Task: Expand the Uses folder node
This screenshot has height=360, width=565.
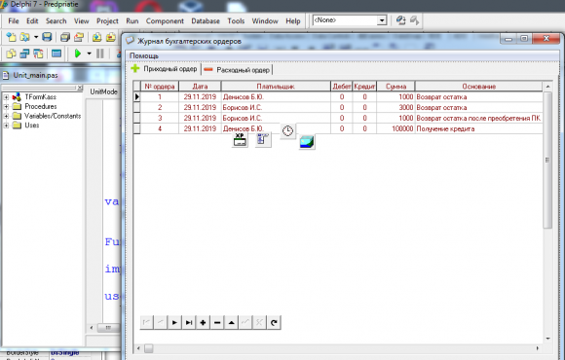Action: tap(6, 126)
